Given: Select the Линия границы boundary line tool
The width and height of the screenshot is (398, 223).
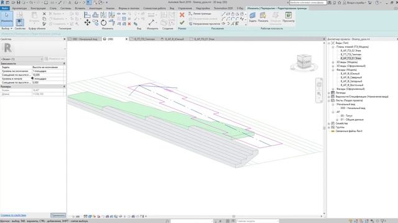Looking at the screenshot, I should [200, 14].
